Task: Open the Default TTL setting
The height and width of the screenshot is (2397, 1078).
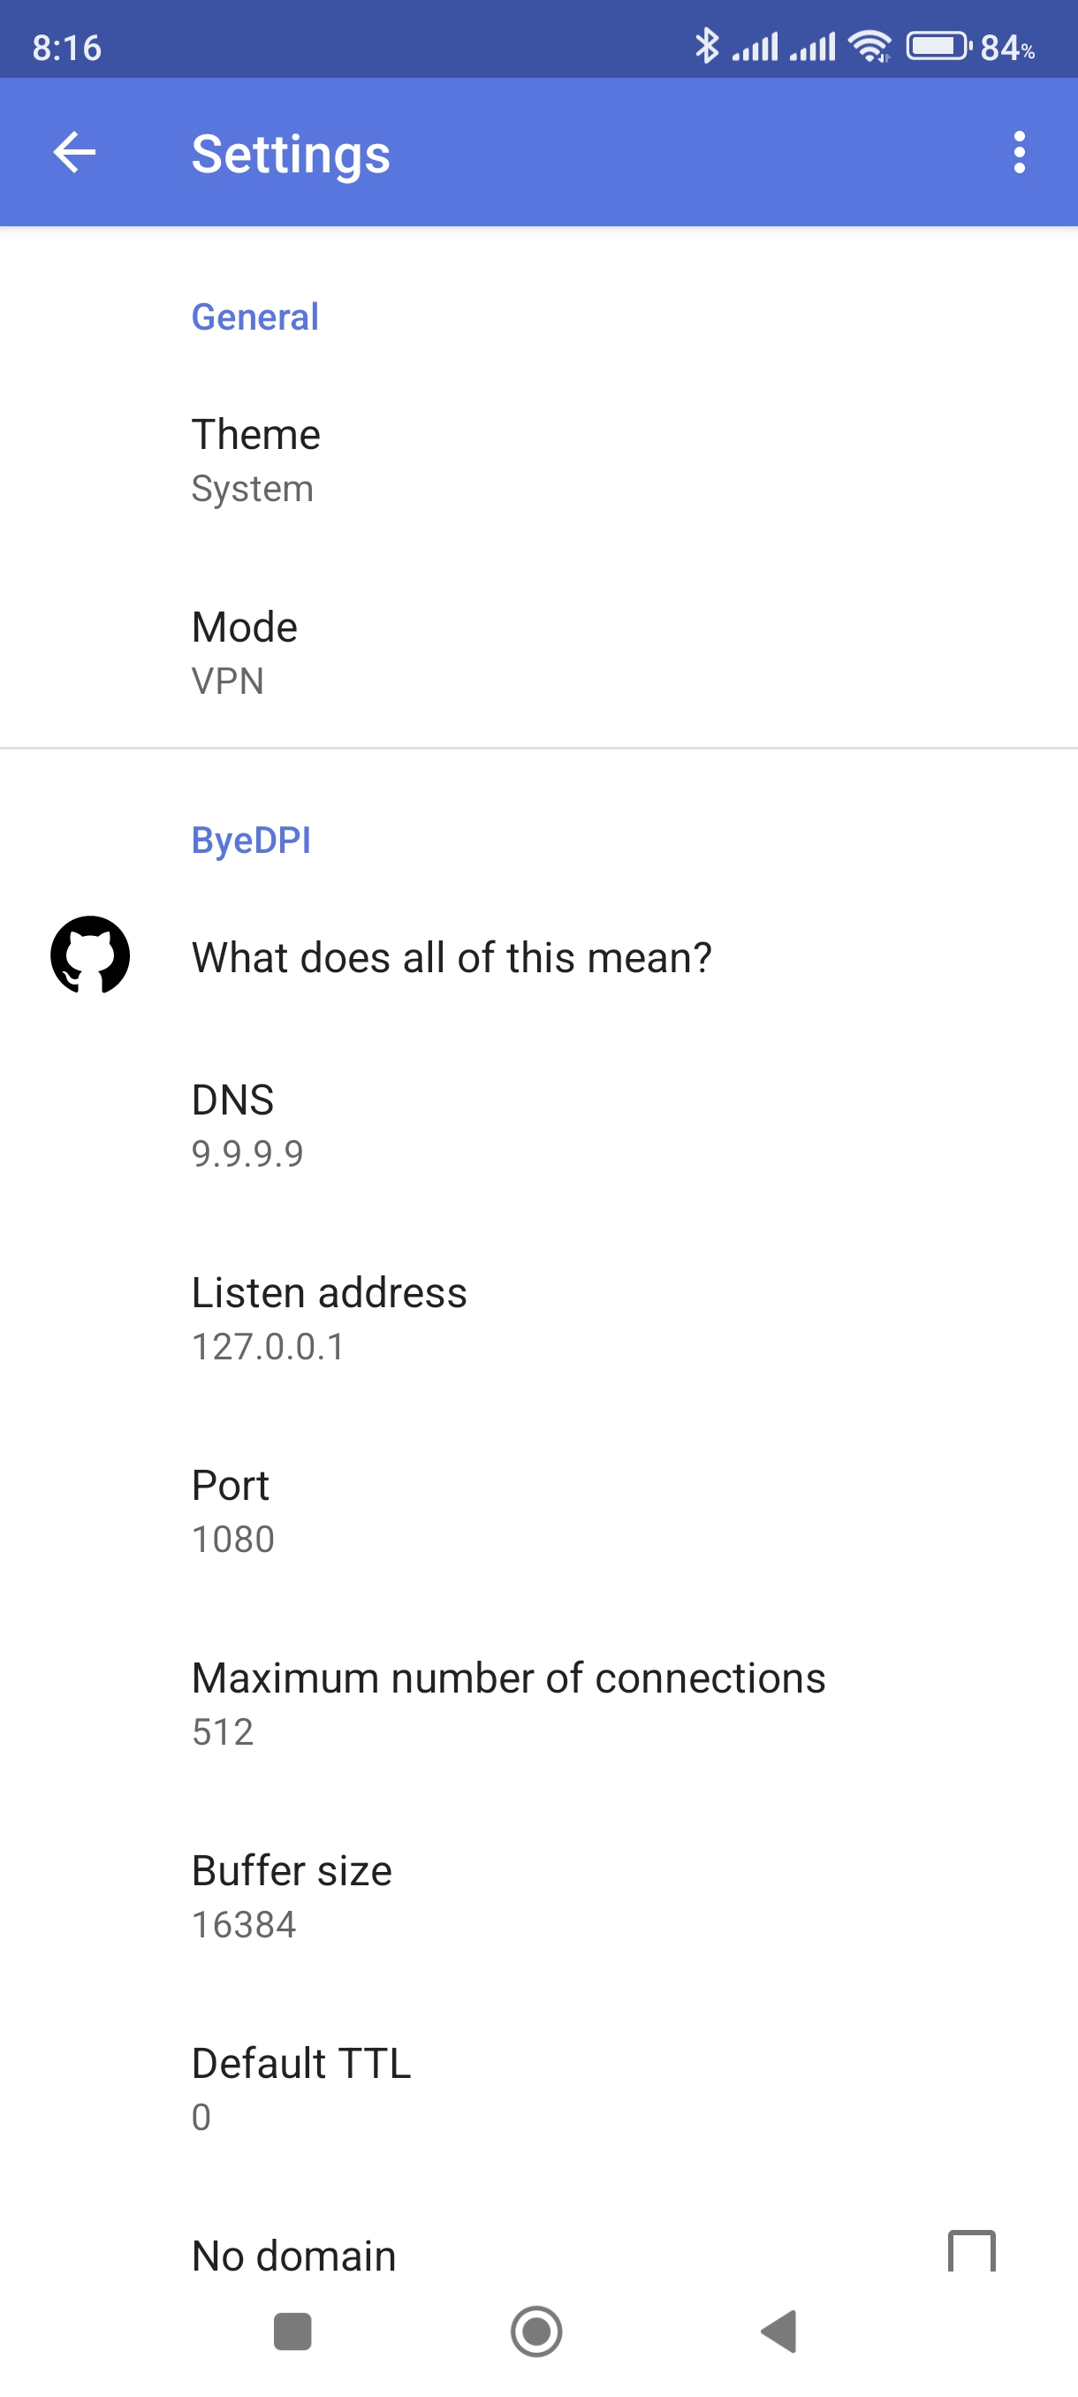Action: click(x=300, y=2088)
